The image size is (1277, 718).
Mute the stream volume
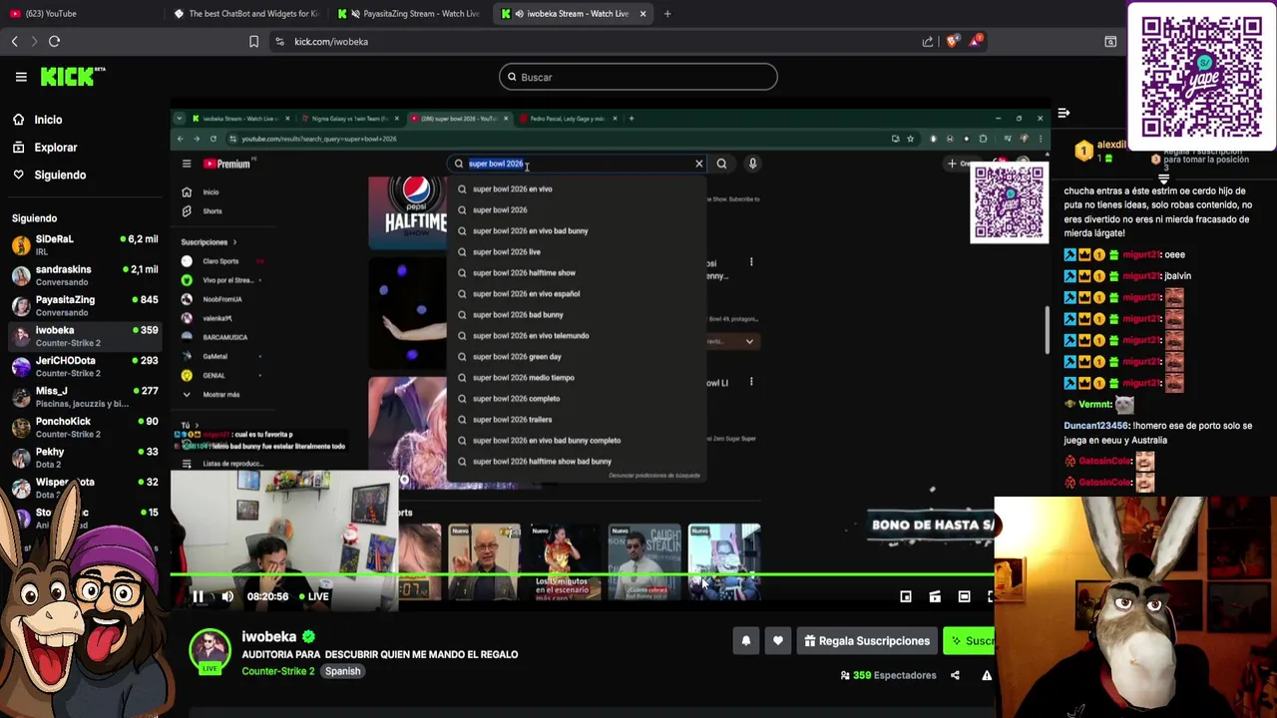tap(227, 596)
